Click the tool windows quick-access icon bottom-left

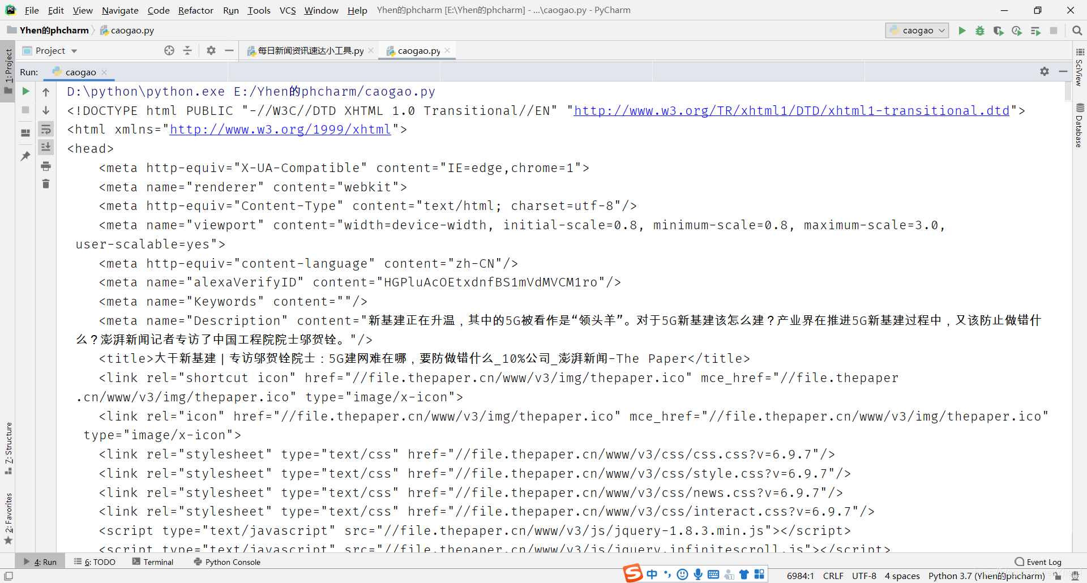point(8,576)
